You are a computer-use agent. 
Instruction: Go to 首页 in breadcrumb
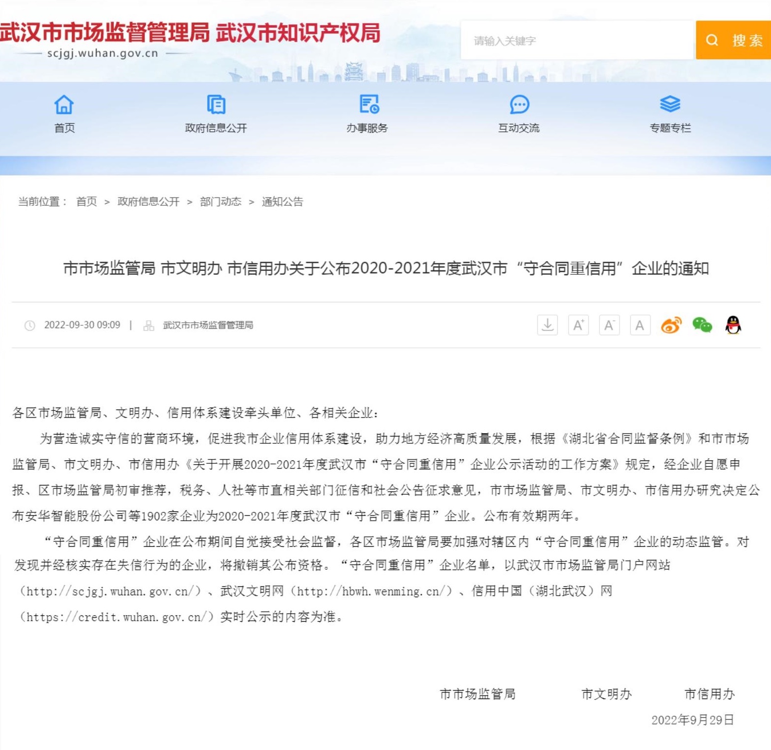pos(87,202)
